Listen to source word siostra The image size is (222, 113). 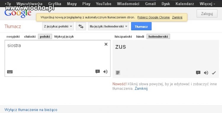click(x=105, y=72)
